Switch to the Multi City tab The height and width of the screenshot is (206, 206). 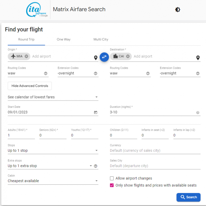pyautogui.click(x=101, y=39)
